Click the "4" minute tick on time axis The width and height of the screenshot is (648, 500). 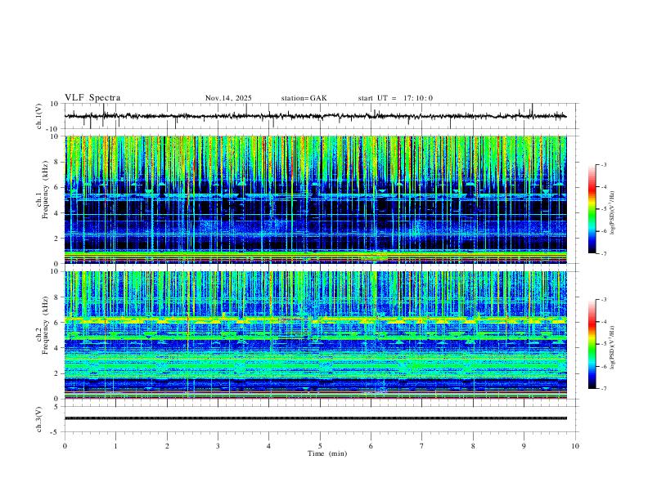coord(269,446)
